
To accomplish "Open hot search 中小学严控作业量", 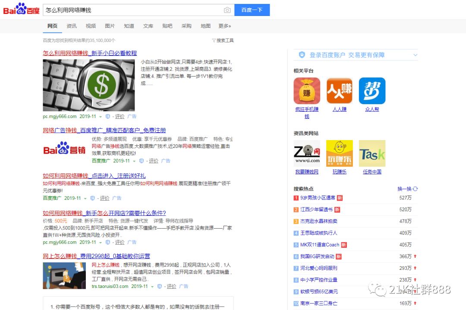I will tap(318, 280).
